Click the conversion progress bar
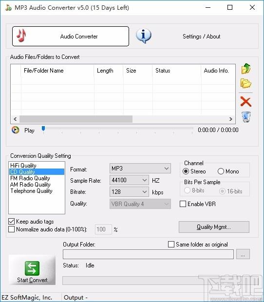264x302 pixels. (x=156, y=281)
